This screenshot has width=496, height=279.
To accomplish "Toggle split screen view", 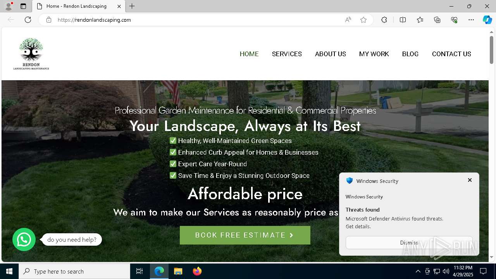I will coord(403,20).
